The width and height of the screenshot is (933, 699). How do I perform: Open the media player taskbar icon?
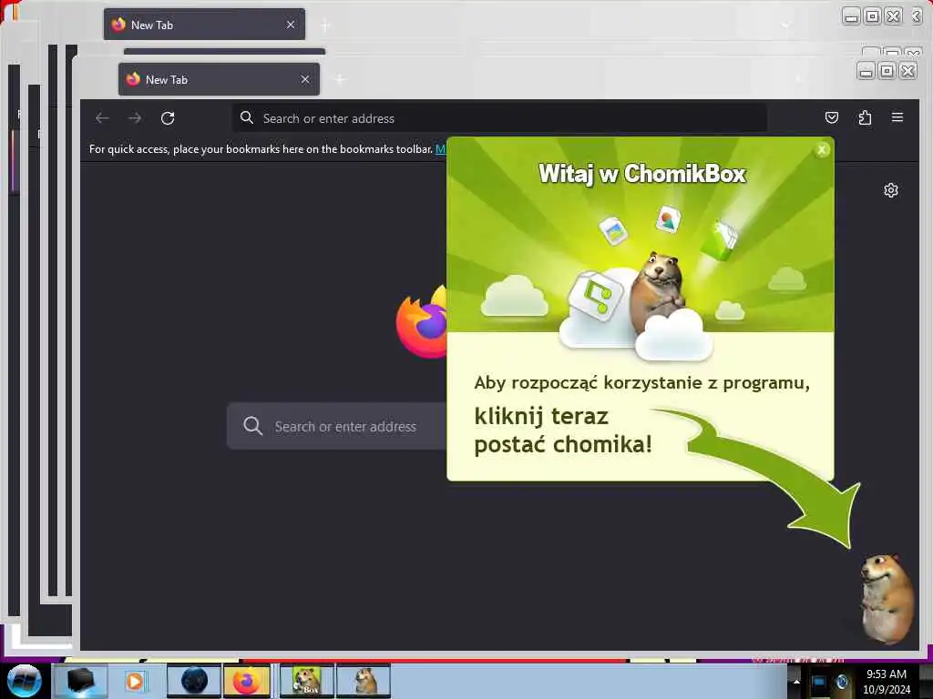pyautogui.click(x=135, y=681)
